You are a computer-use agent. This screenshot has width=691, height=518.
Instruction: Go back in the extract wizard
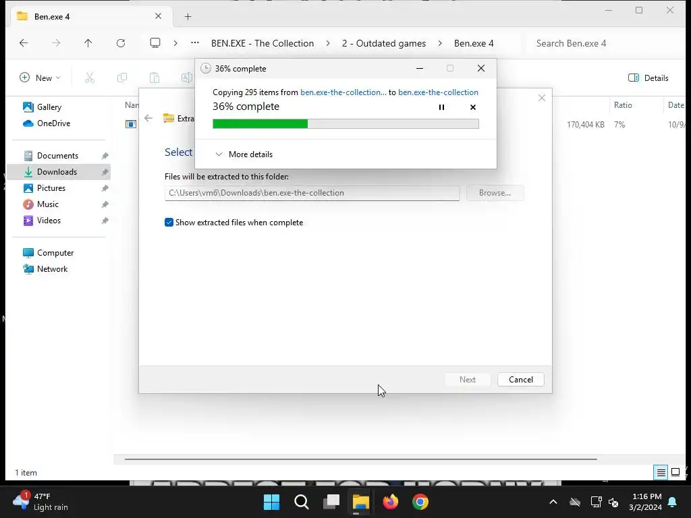tap(148, 118)
